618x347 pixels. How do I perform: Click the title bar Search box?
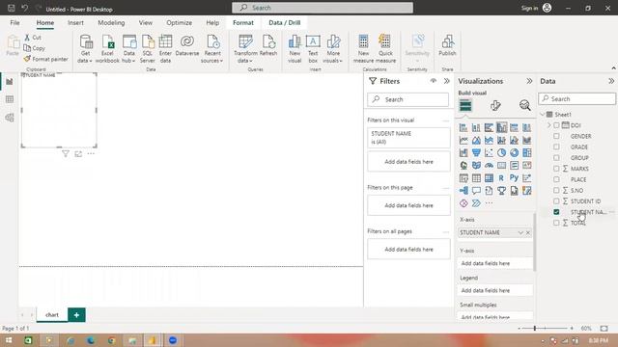click(x=323, y=8)
